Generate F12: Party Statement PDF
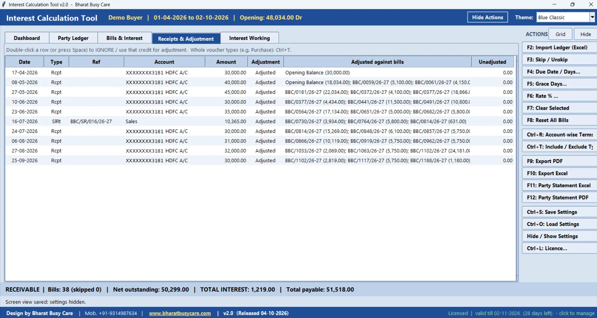Viewport: 597px width, 318px height. [x=559, y=198]
